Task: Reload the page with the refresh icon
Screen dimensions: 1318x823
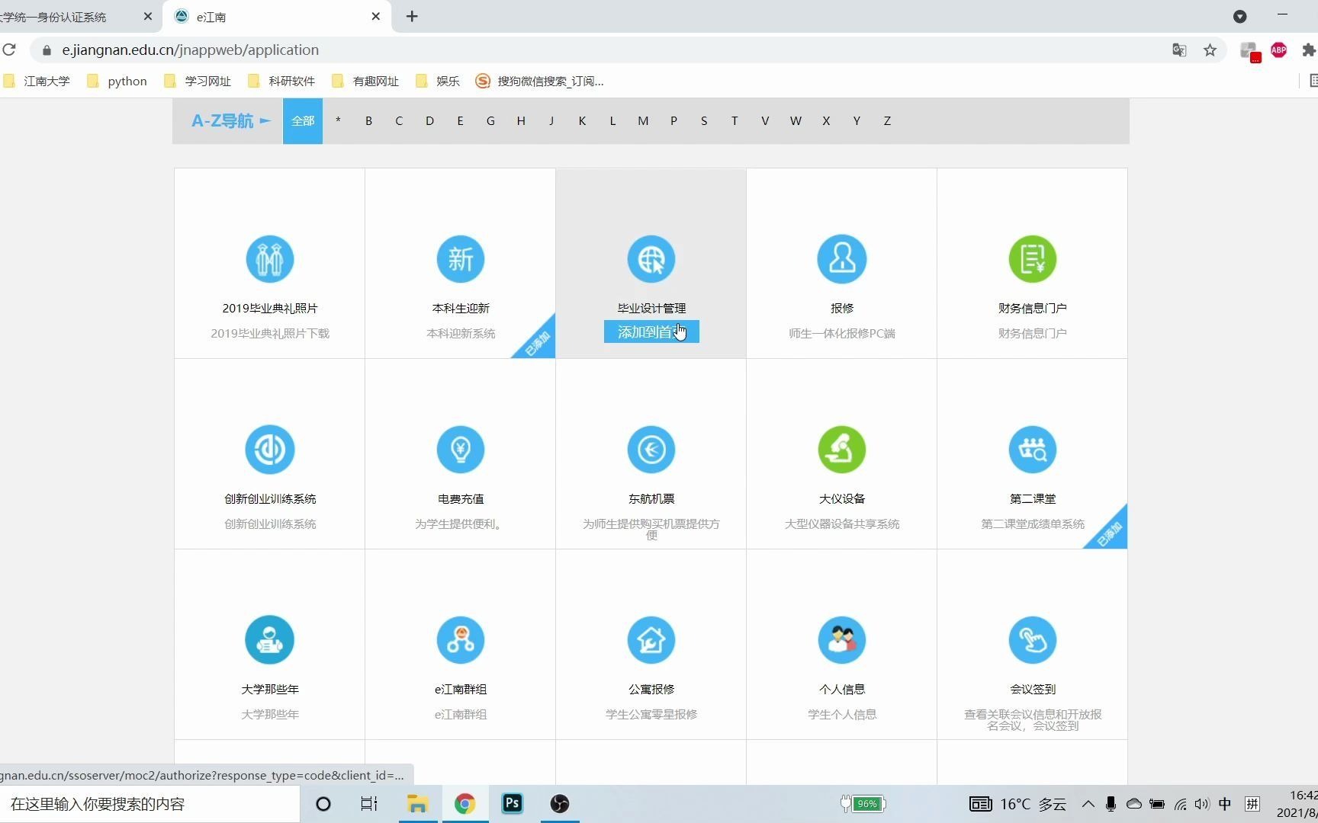Action: pyautogui.click(x=9, y=50)
